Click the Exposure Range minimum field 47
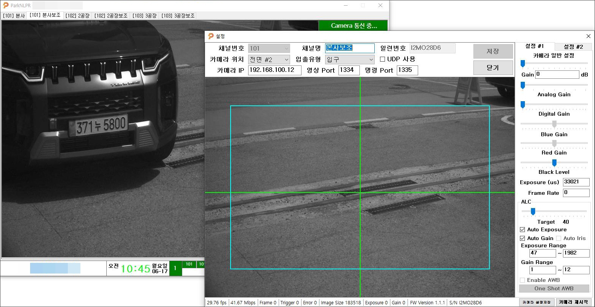Screen dimensions: 595x307 [543, 253]
